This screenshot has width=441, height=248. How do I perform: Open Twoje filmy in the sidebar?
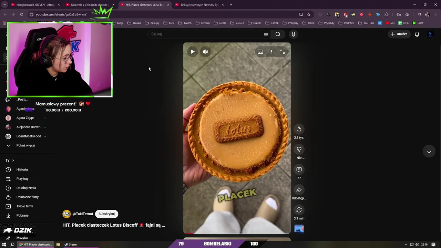click(25, 206)
